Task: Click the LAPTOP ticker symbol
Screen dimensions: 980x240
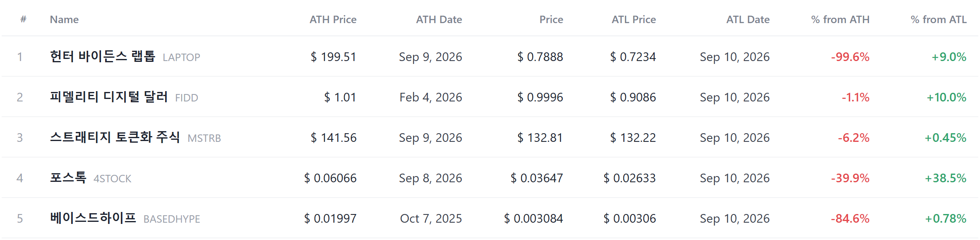Action: click(181, 57)
